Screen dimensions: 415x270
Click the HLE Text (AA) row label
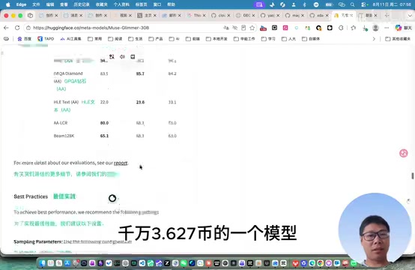pos(66,102)
